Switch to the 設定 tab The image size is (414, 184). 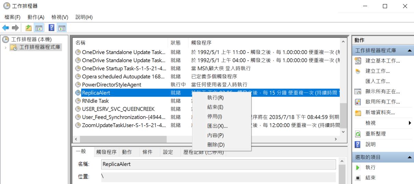[168, 152]
